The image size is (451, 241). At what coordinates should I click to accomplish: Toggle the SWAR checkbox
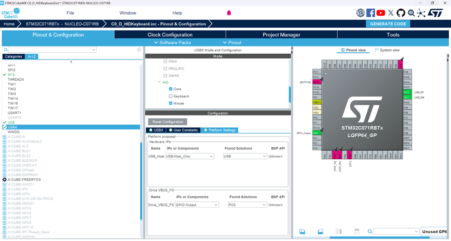[165, 76]
